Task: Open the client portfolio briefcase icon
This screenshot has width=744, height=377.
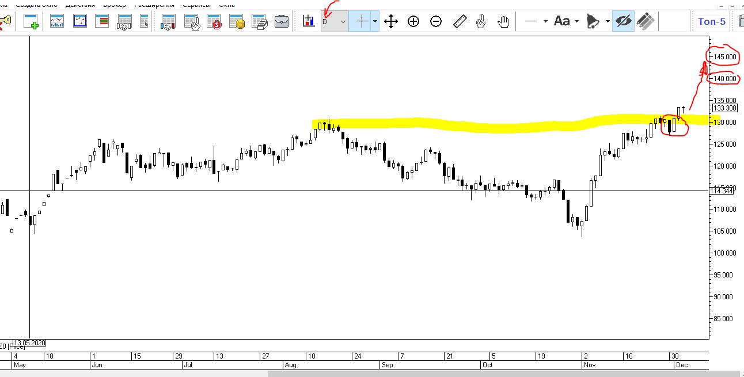Action: point(281,22)
